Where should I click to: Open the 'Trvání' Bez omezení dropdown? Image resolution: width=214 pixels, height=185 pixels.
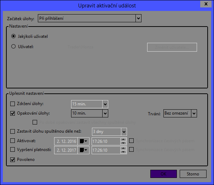click(194, 113)
